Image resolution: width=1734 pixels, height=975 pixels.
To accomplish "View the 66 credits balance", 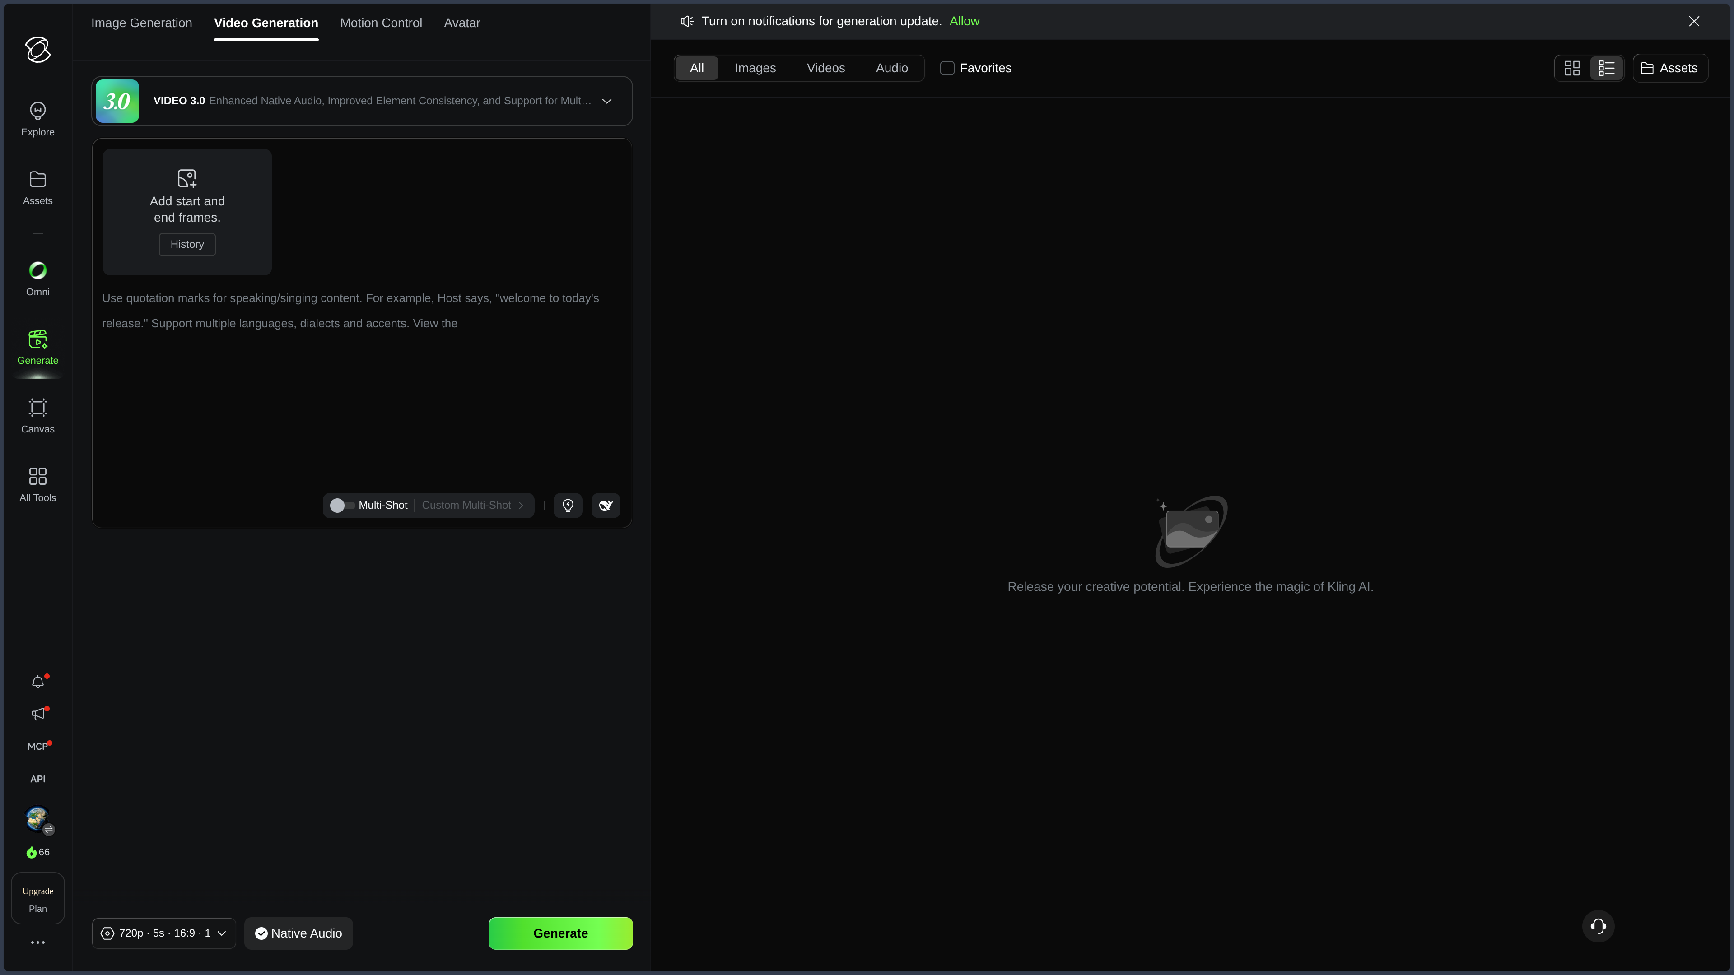I will [x=37, y=853].
